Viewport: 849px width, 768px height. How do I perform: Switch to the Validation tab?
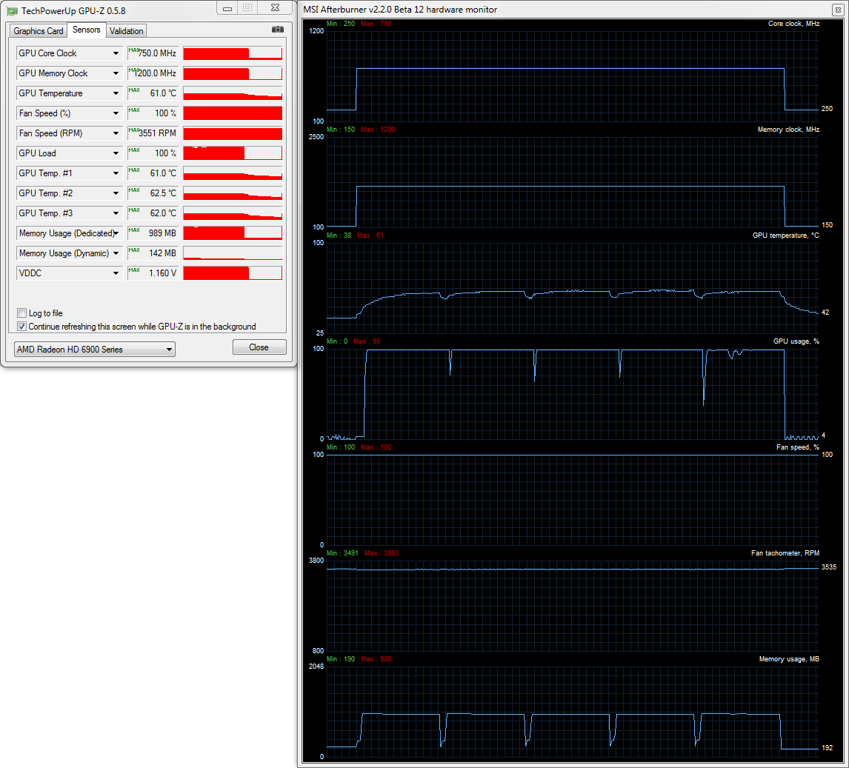click(126, 31)
